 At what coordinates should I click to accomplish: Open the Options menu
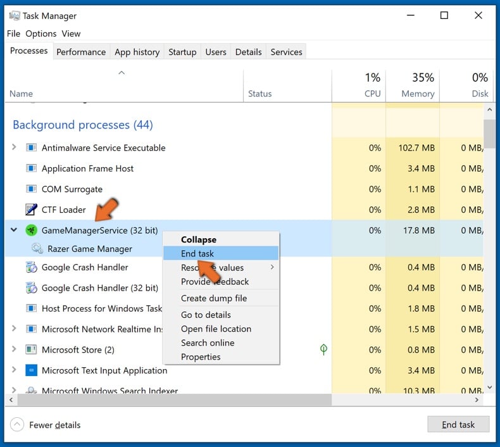[41, 34]
